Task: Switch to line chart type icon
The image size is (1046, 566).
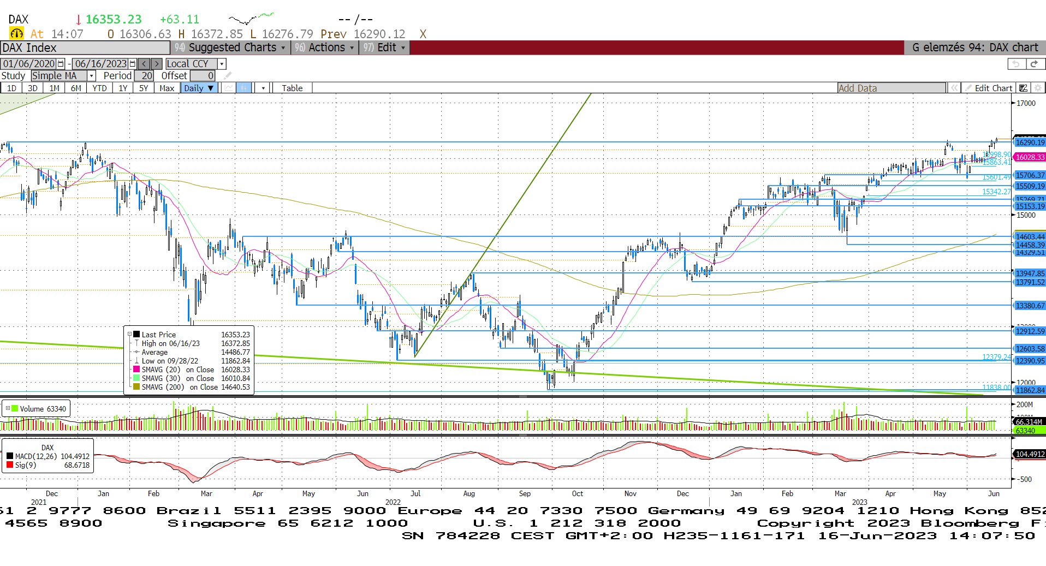Action: point(229,88)
